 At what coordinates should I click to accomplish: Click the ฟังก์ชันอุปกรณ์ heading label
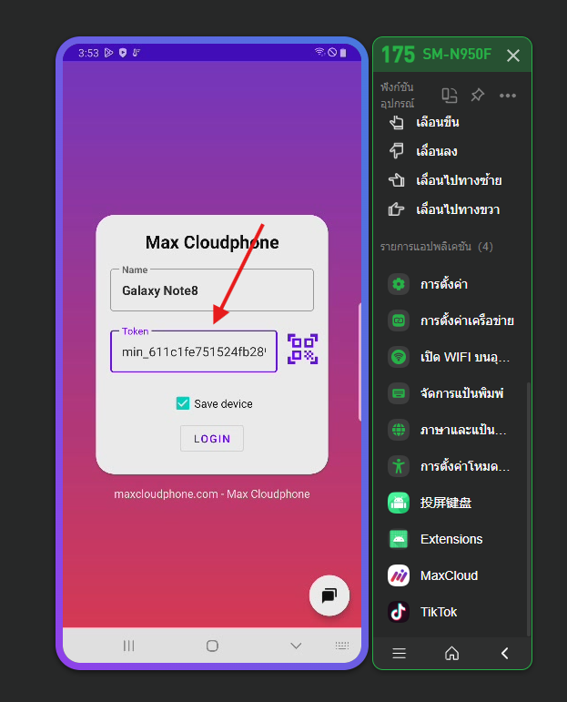(398, 95)
